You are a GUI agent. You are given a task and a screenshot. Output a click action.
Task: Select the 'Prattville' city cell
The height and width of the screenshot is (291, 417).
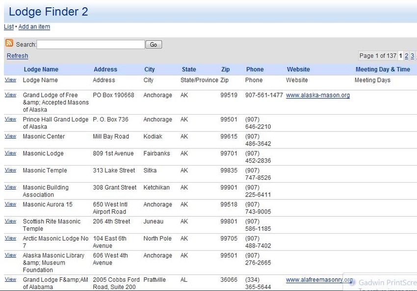[x=155, y=280]
